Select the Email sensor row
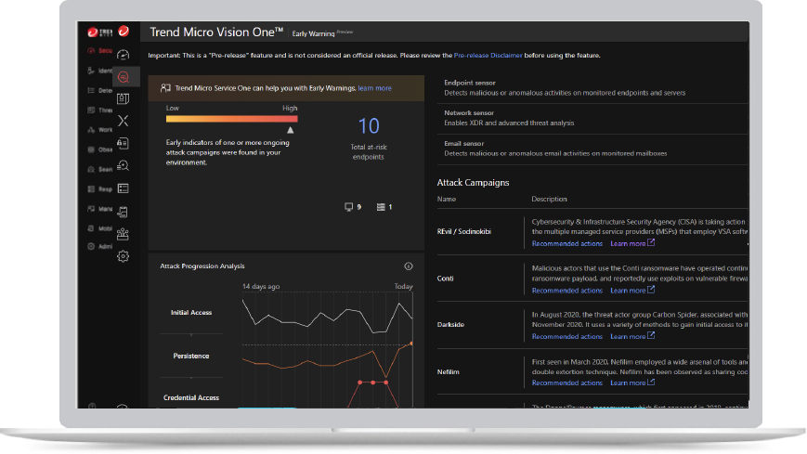The width and height of the screenshot is (807, 454). [592, 149]
